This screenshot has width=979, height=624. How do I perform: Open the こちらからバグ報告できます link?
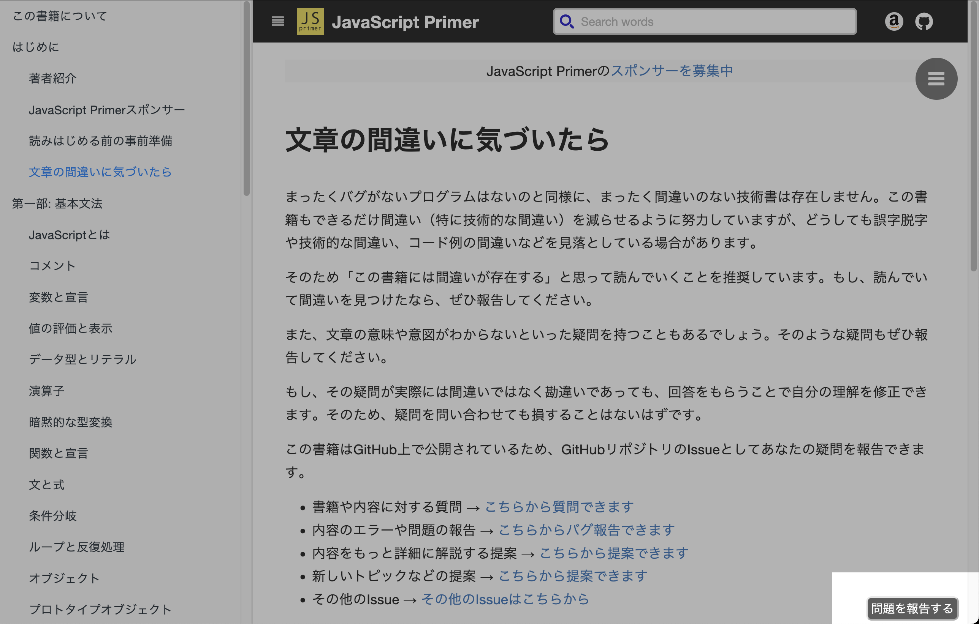[x=586, y=530]
